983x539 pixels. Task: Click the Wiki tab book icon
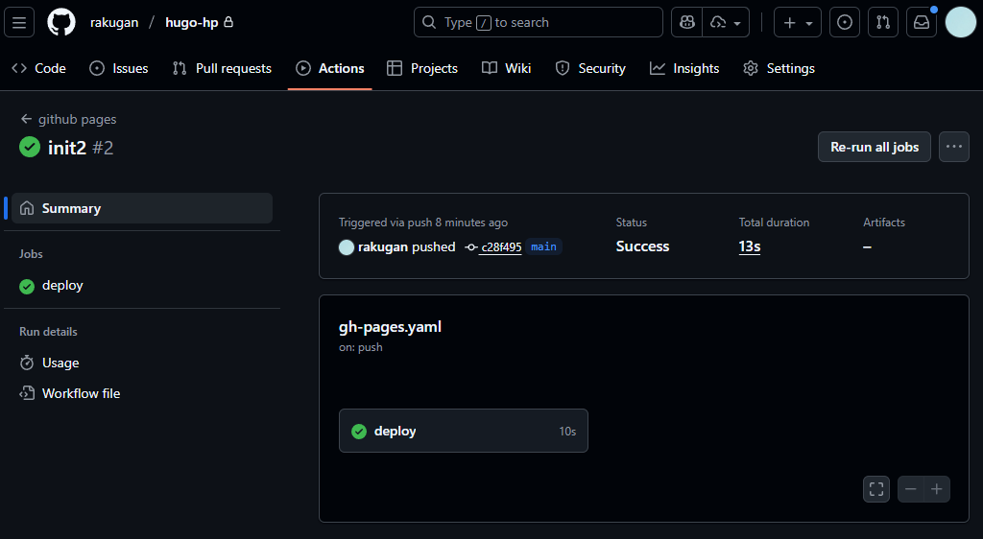pos(490,68)
